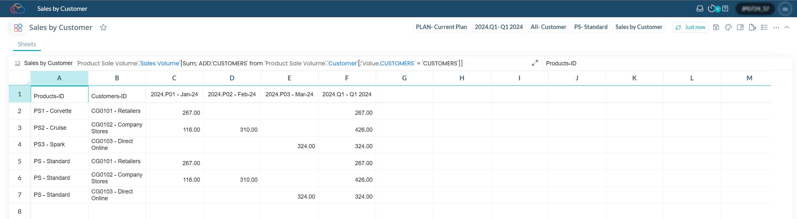Screen dimensions: 797x219
Task: Open the PLAN- Current Plan filter
Action: point(441,27)
